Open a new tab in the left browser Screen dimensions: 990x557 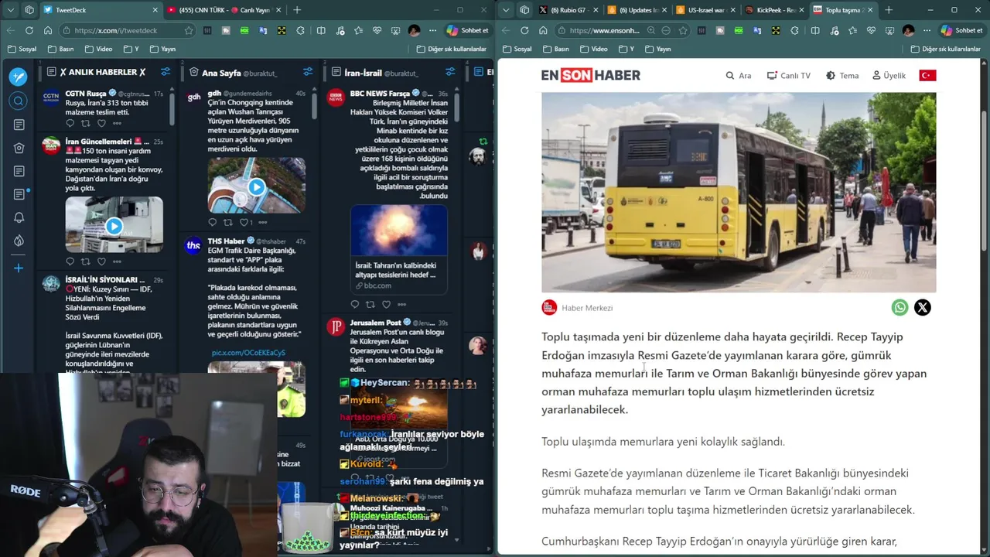(x=297, y=10)
